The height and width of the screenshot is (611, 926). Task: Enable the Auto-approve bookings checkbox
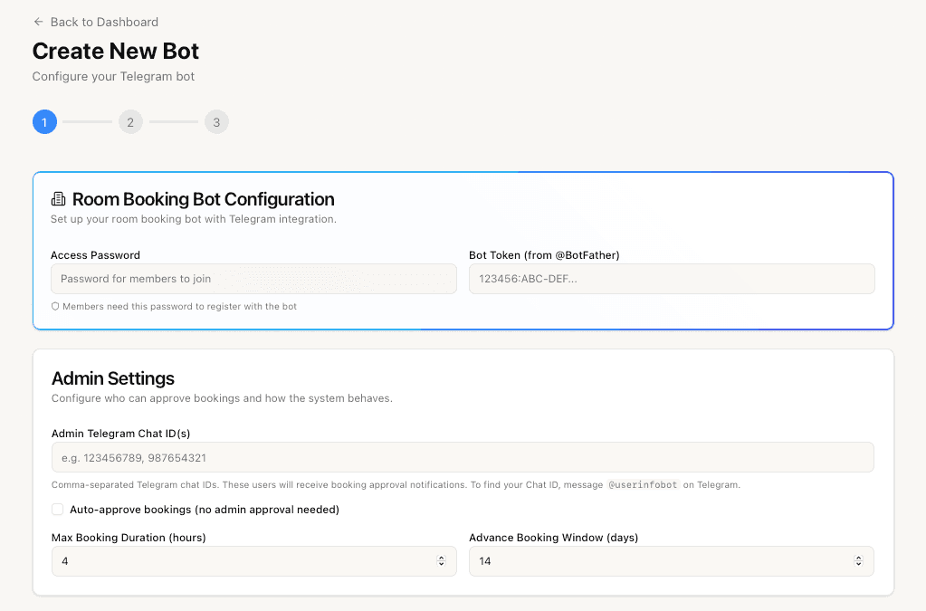tap(57, 510)
